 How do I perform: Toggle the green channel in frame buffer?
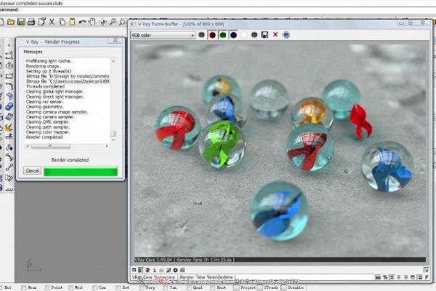[223, 35]
